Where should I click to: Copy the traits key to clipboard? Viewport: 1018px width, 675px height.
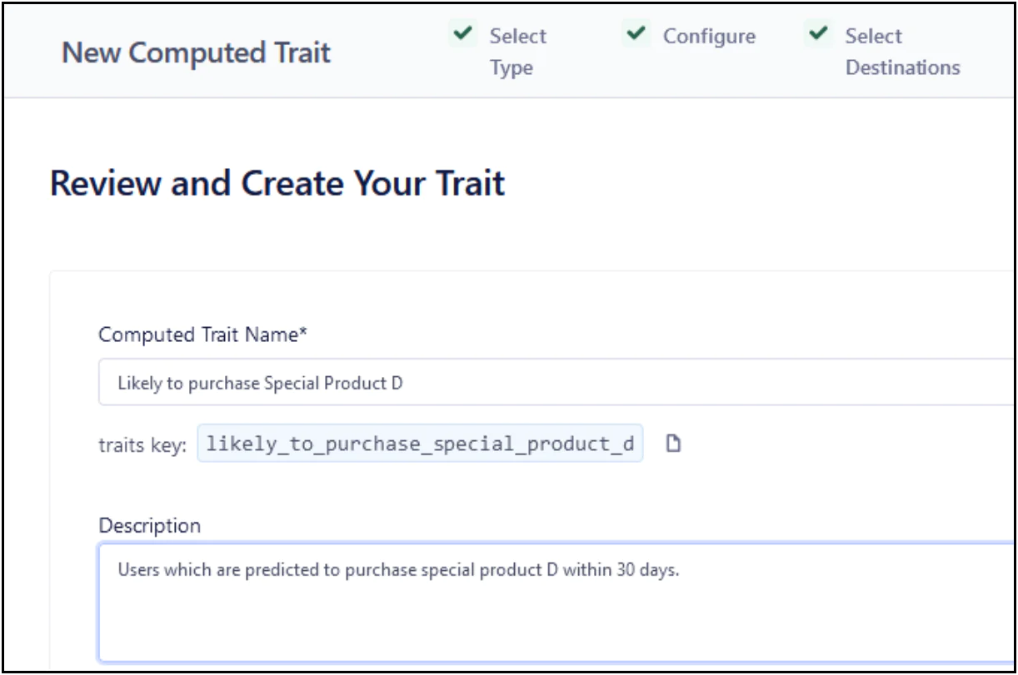coord(673,444)
